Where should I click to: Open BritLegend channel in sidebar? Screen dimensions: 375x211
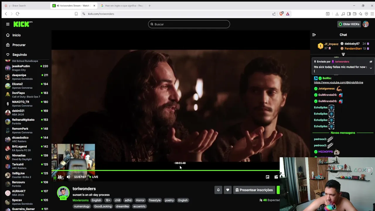(x=26, y=148)
